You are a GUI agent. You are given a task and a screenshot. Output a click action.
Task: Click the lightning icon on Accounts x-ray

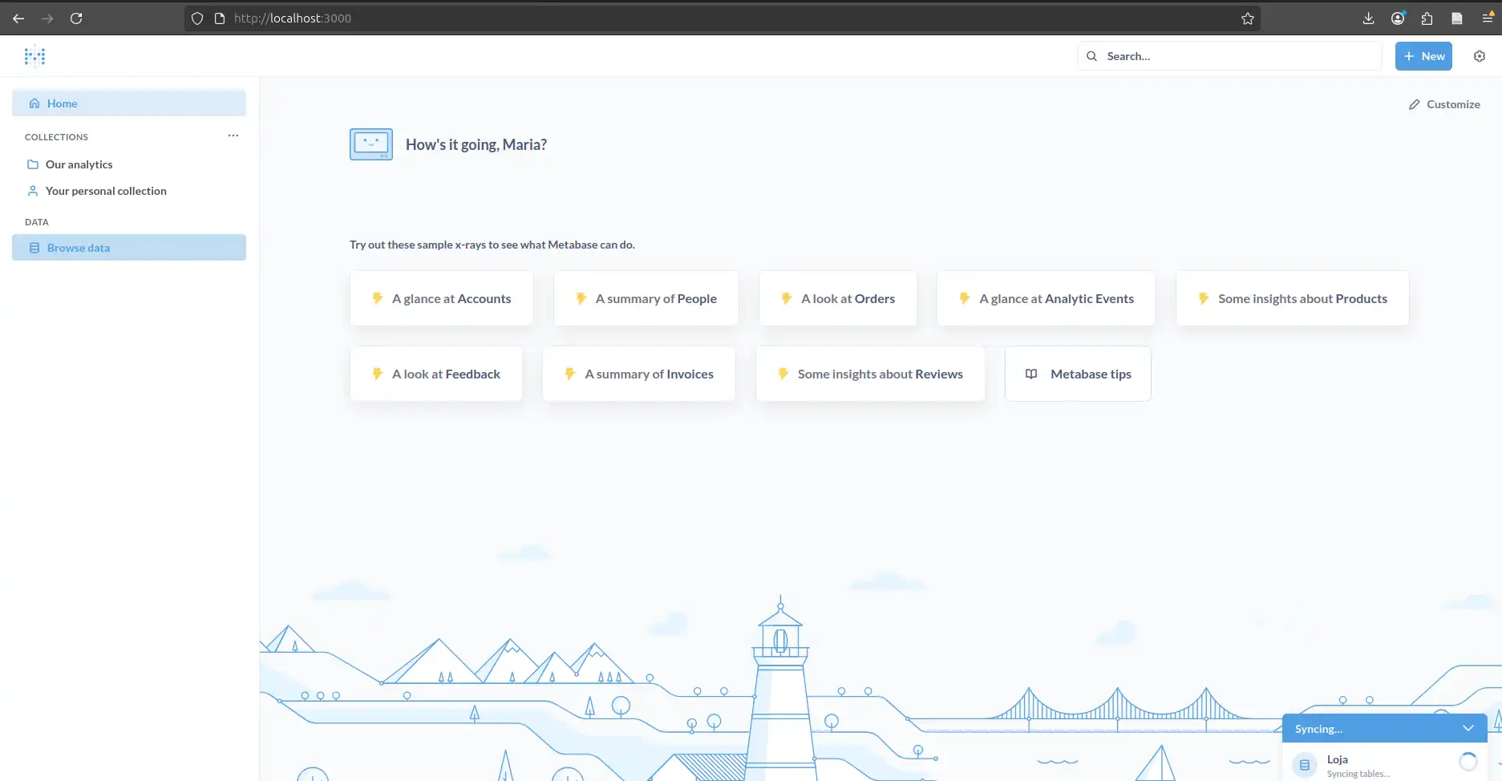click(x=377, y=298)
